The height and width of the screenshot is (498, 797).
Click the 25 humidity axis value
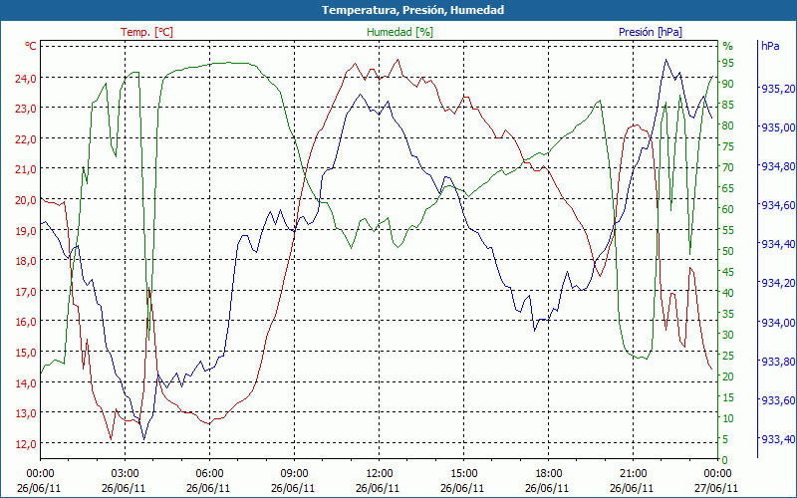pos(728,356)
